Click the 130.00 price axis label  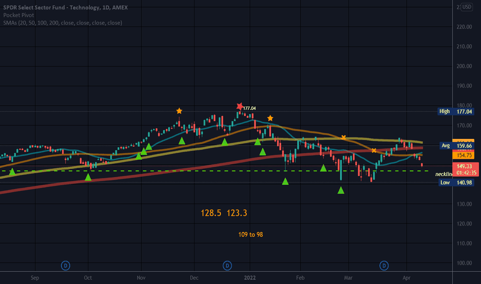pyautogui.click(x=464, y=204)
